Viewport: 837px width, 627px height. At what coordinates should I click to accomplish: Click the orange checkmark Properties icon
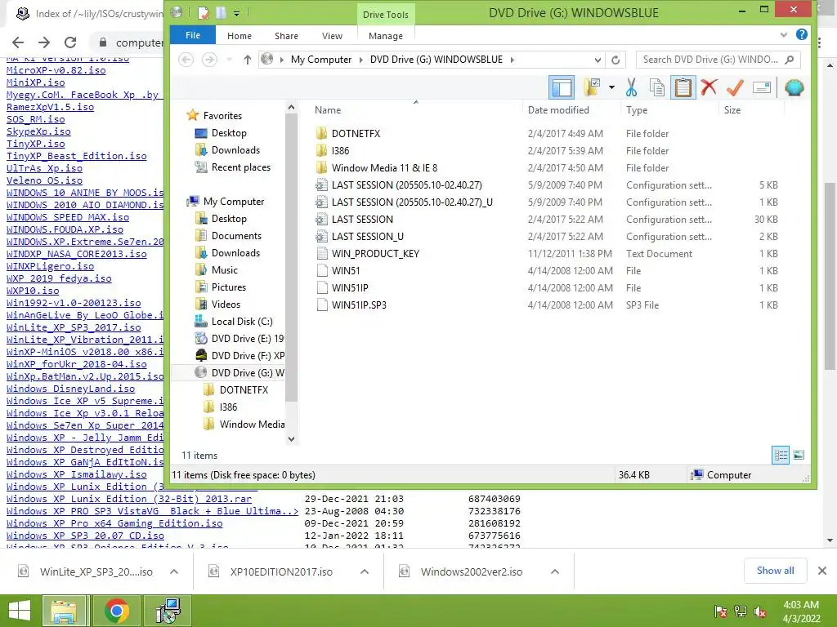point(736,87)
